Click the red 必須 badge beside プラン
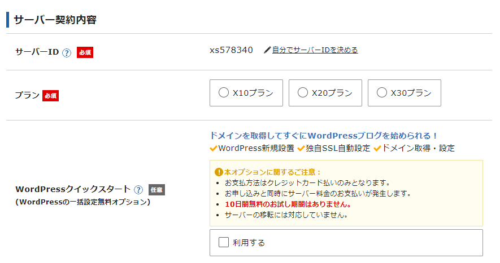This screenshot has width=500, height=263. 51,96
